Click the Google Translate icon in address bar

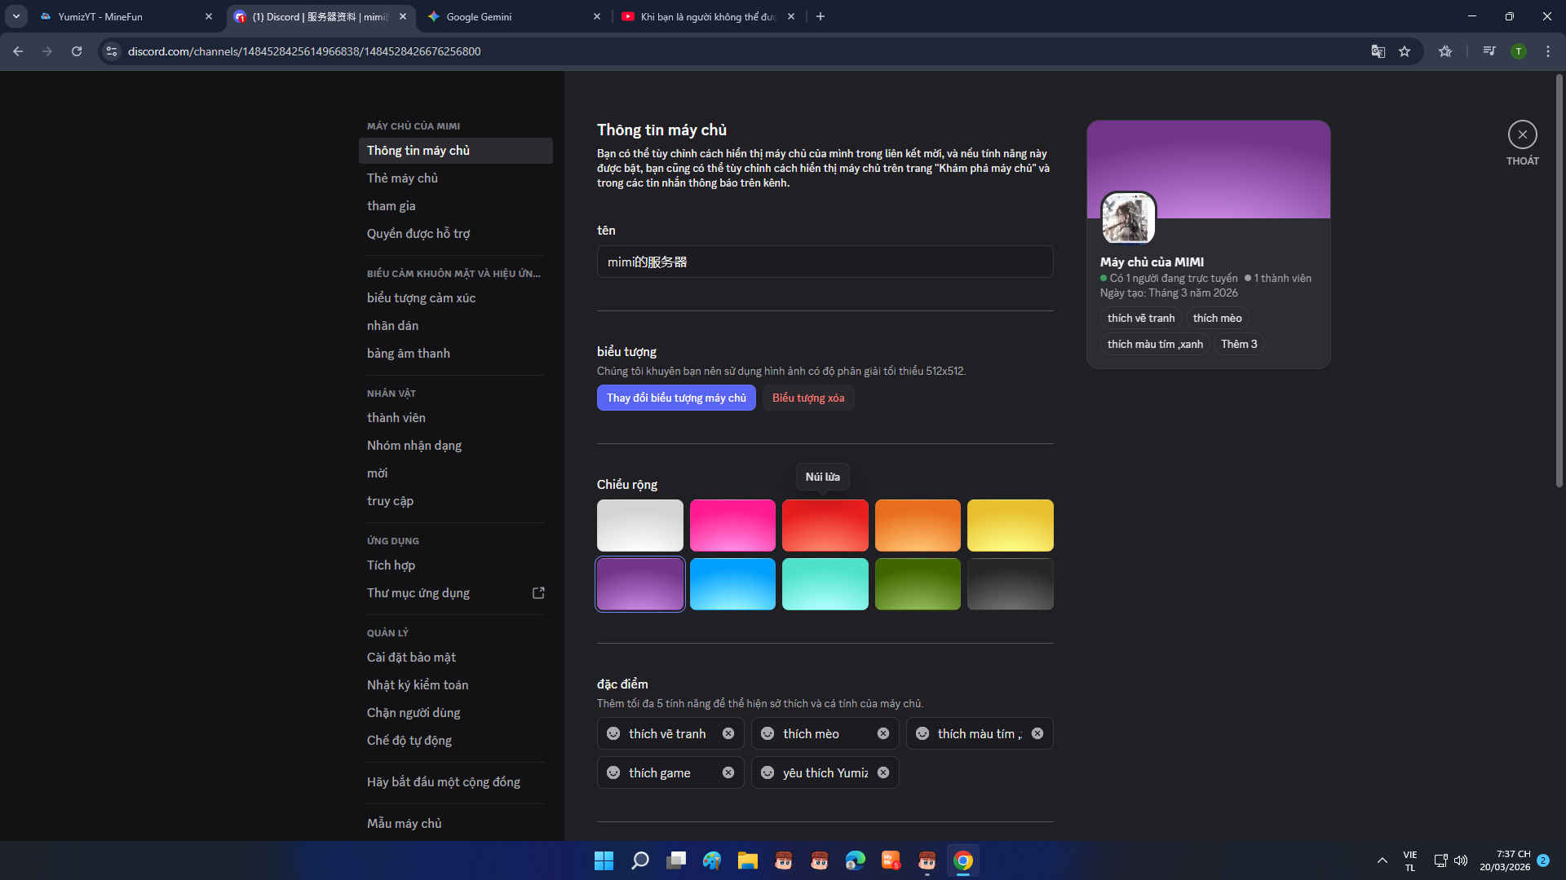1378,51
